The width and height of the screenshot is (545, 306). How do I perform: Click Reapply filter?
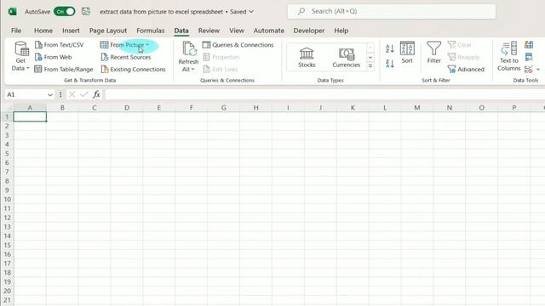coord(463,57)
